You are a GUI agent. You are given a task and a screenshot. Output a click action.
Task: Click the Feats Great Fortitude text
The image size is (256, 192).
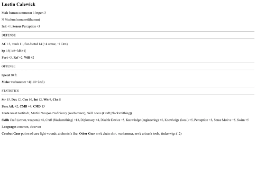(16, 113)
